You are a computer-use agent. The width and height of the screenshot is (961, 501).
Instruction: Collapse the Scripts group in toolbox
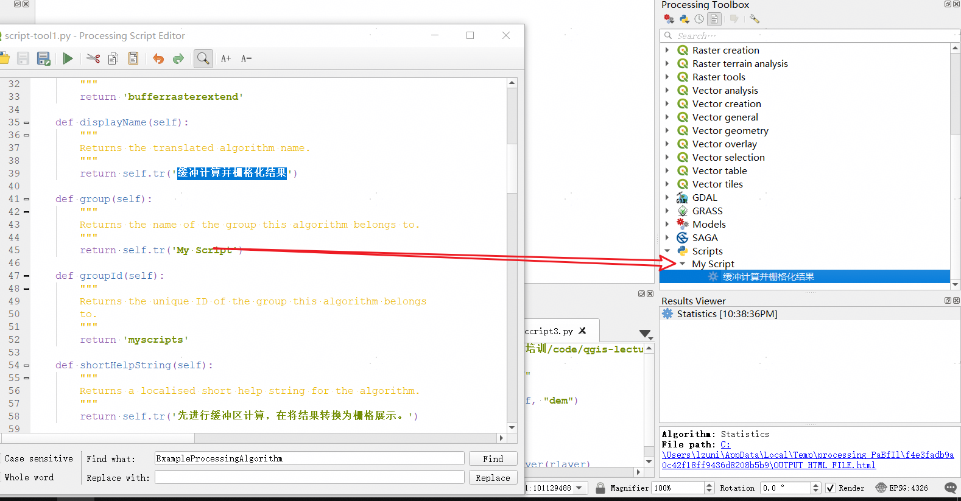[x=667, y=251]
